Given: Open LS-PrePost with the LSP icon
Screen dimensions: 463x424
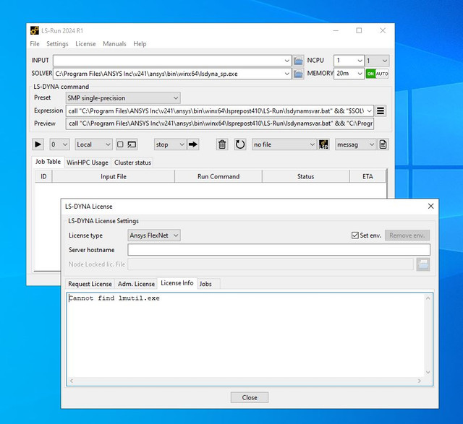Looking at the screenshot, I should click(323, 144).
